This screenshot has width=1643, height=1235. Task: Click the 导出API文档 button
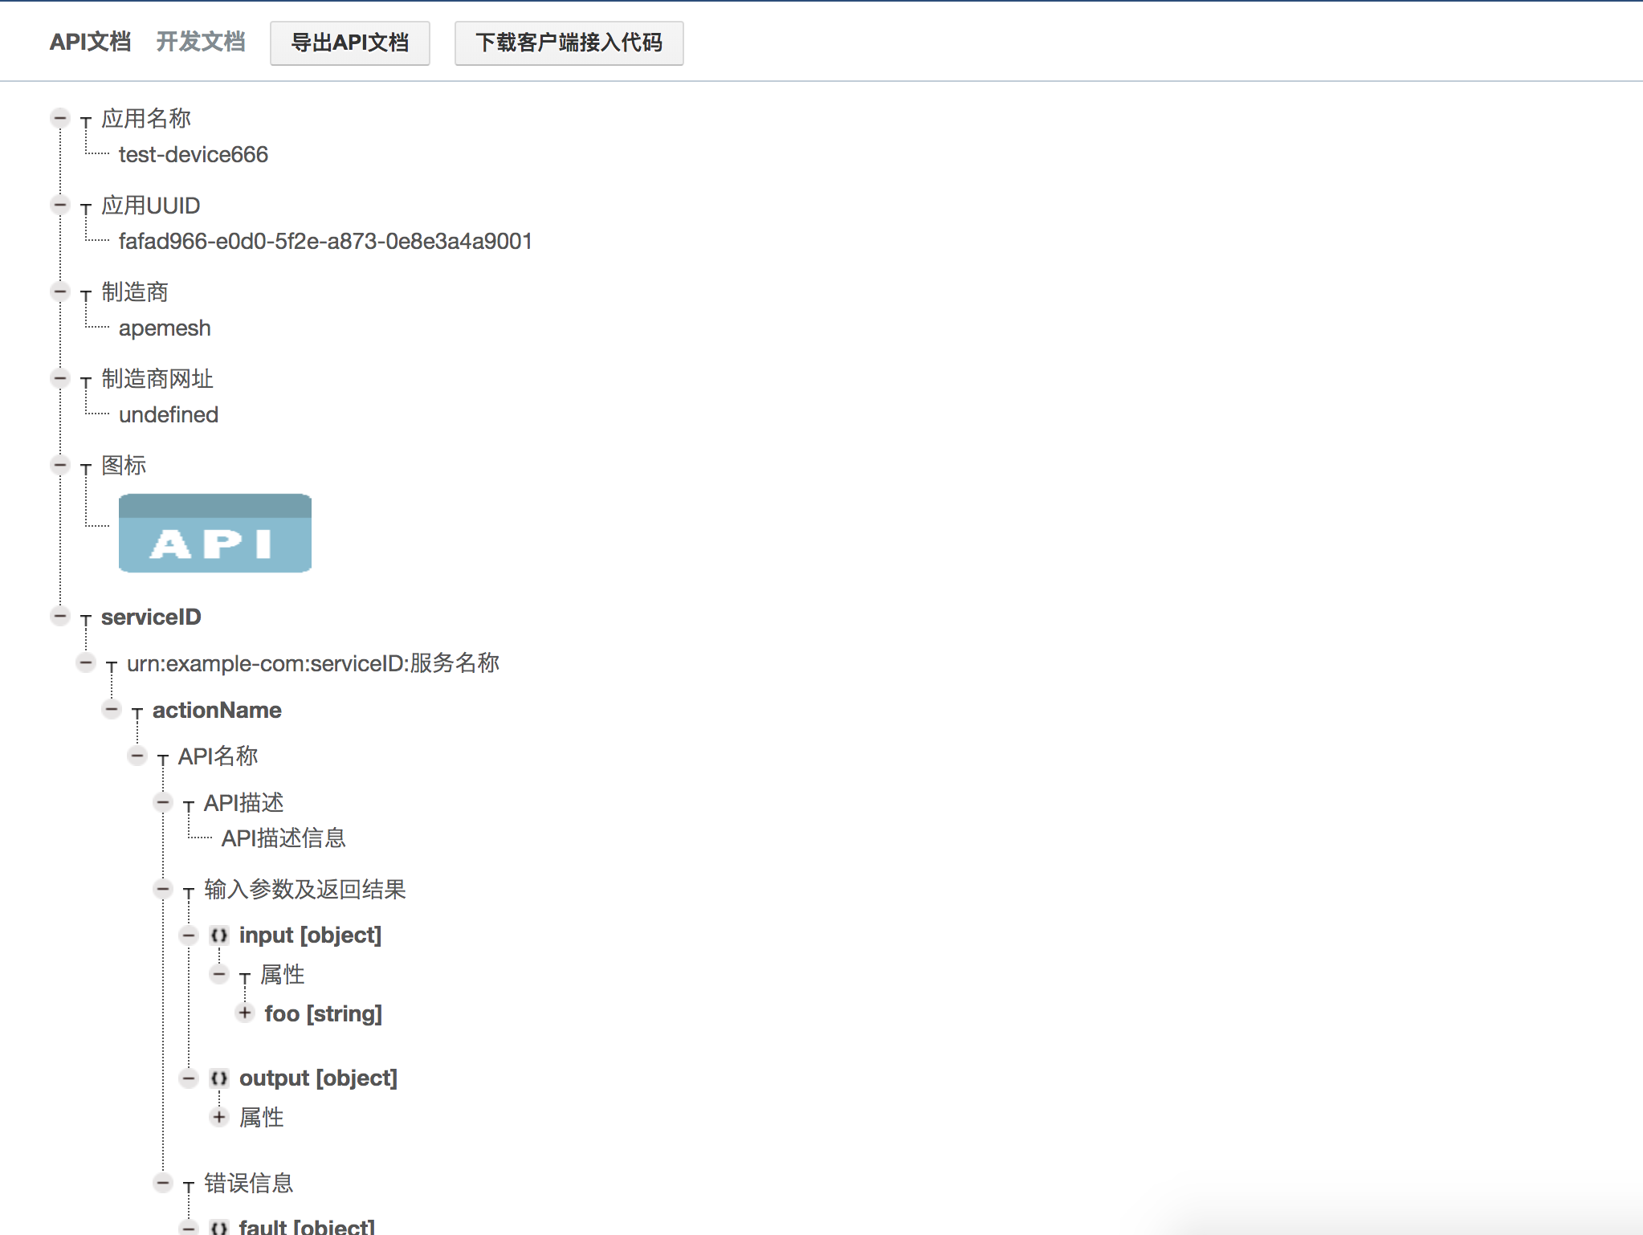point(350,43)
